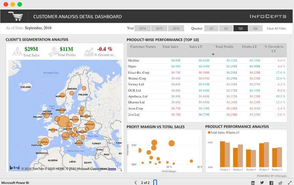Image resolution: width=294 pixels, height=185 pixels.
Task: Click the Total Profits sort arrow
Action: point(213,55)
